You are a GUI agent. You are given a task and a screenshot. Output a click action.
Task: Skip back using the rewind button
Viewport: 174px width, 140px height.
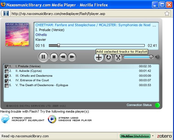pos(63,57)
